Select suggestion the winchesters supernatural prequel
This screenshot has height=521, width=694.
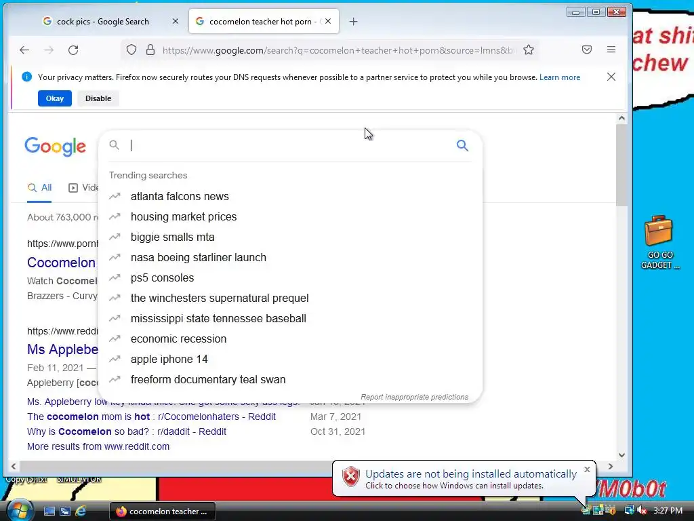coord(290,298)
